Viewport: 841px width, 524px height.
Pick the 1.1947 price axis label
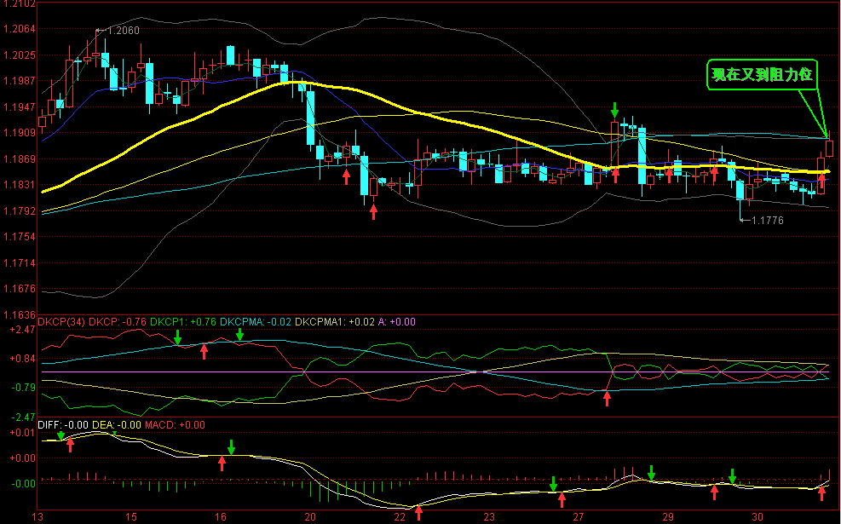[x=20, y=107]
